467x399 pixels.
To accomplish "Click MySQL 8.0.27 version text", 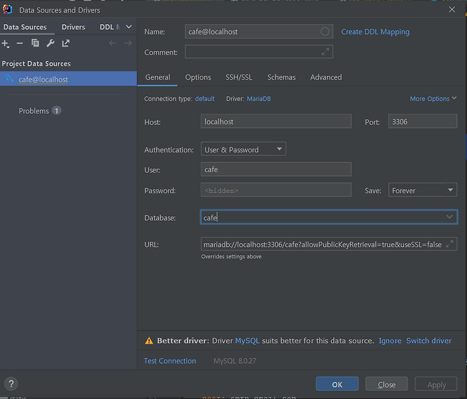I will 235,361.
